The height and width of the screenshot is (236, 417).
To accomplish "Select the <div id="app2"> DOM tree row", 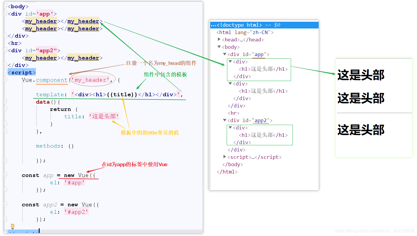I will coord(250,120).
